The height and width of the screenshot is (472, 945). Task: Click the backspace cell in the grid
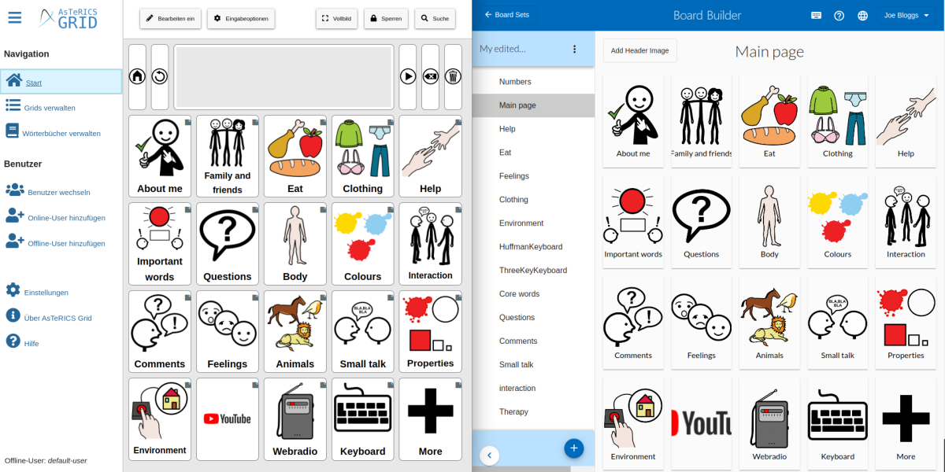click(431, 76)
